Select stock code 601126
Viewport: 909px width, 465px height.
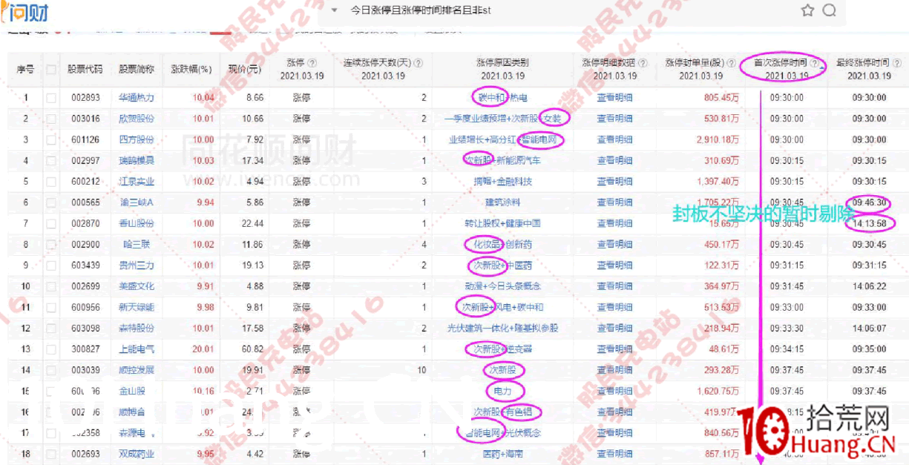click(x=85, y=139)
